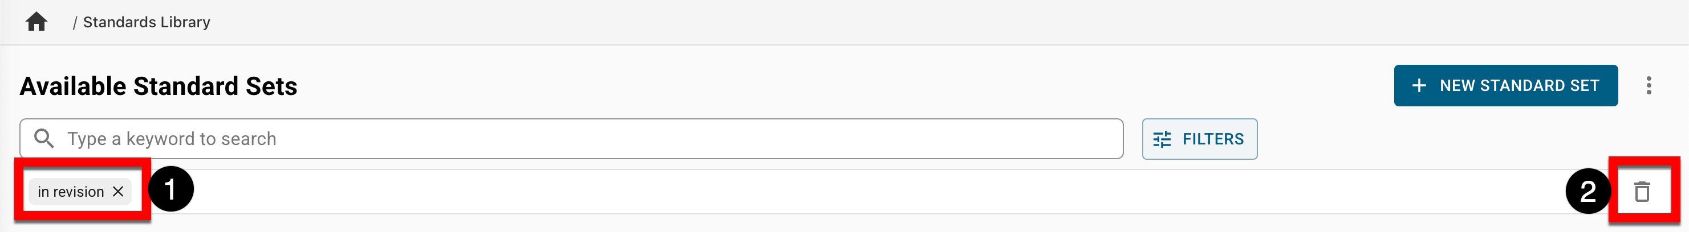The width and height of the screenshot is (1689, 232).
Task: Click the slash separator before Standards Library
Action: [75, 23]
